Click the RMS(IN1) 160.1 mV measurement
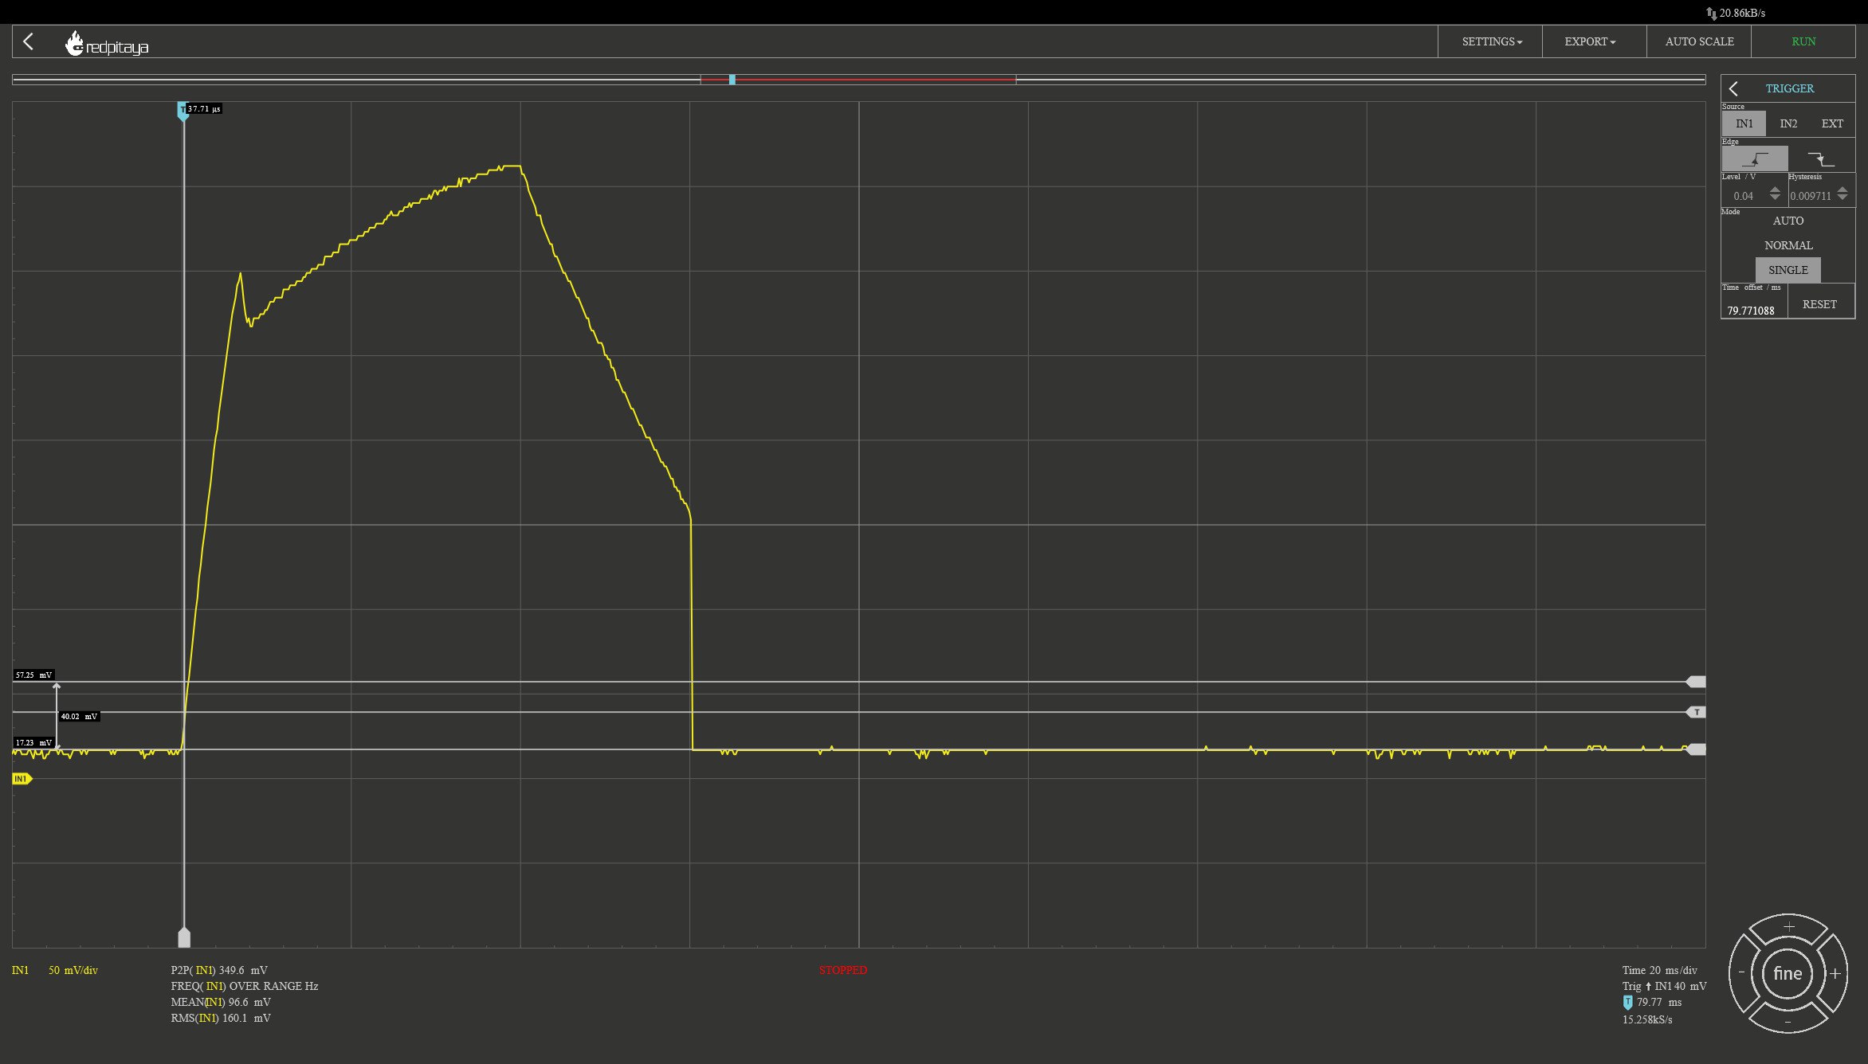This screenshot has width=1868, height=1064. pos(221,1018)
